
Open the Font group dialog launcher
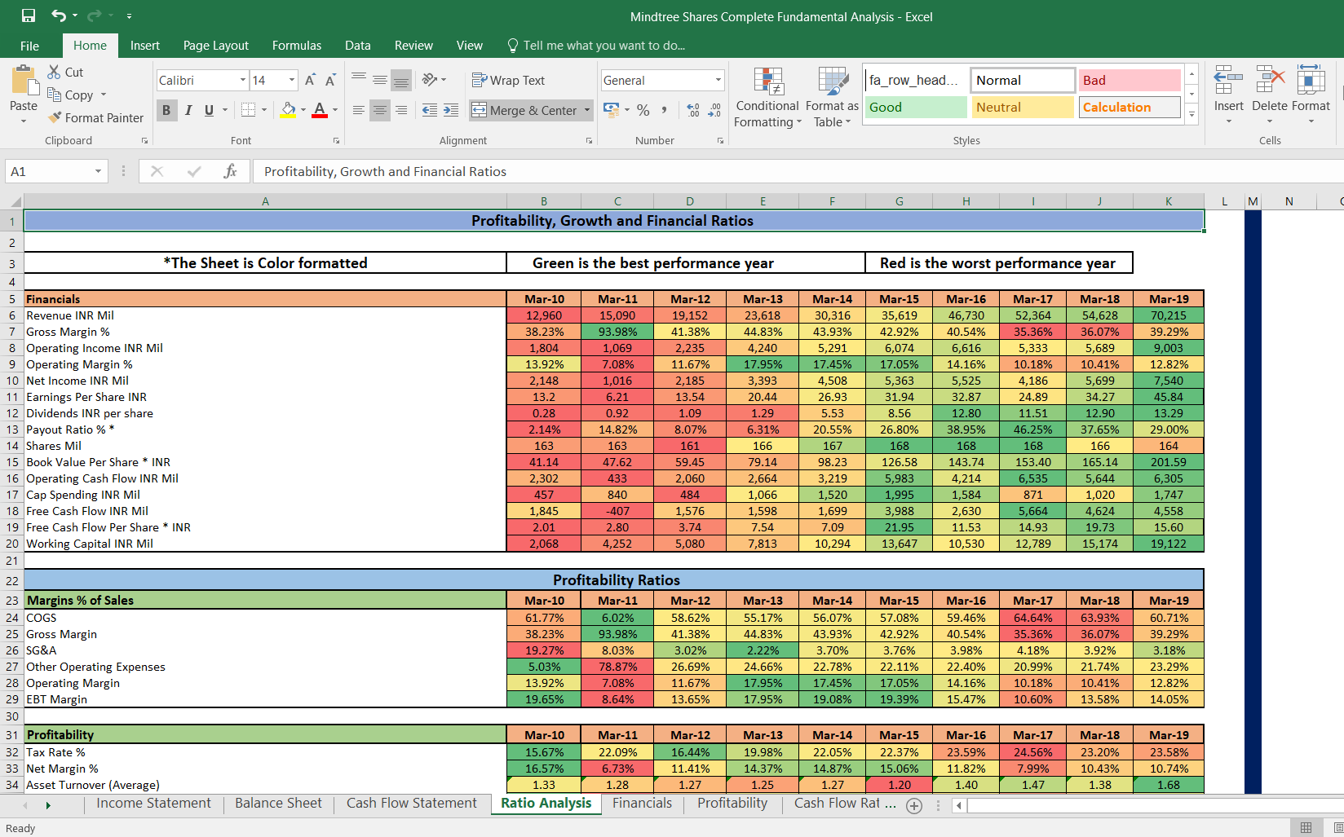[336, 141]
